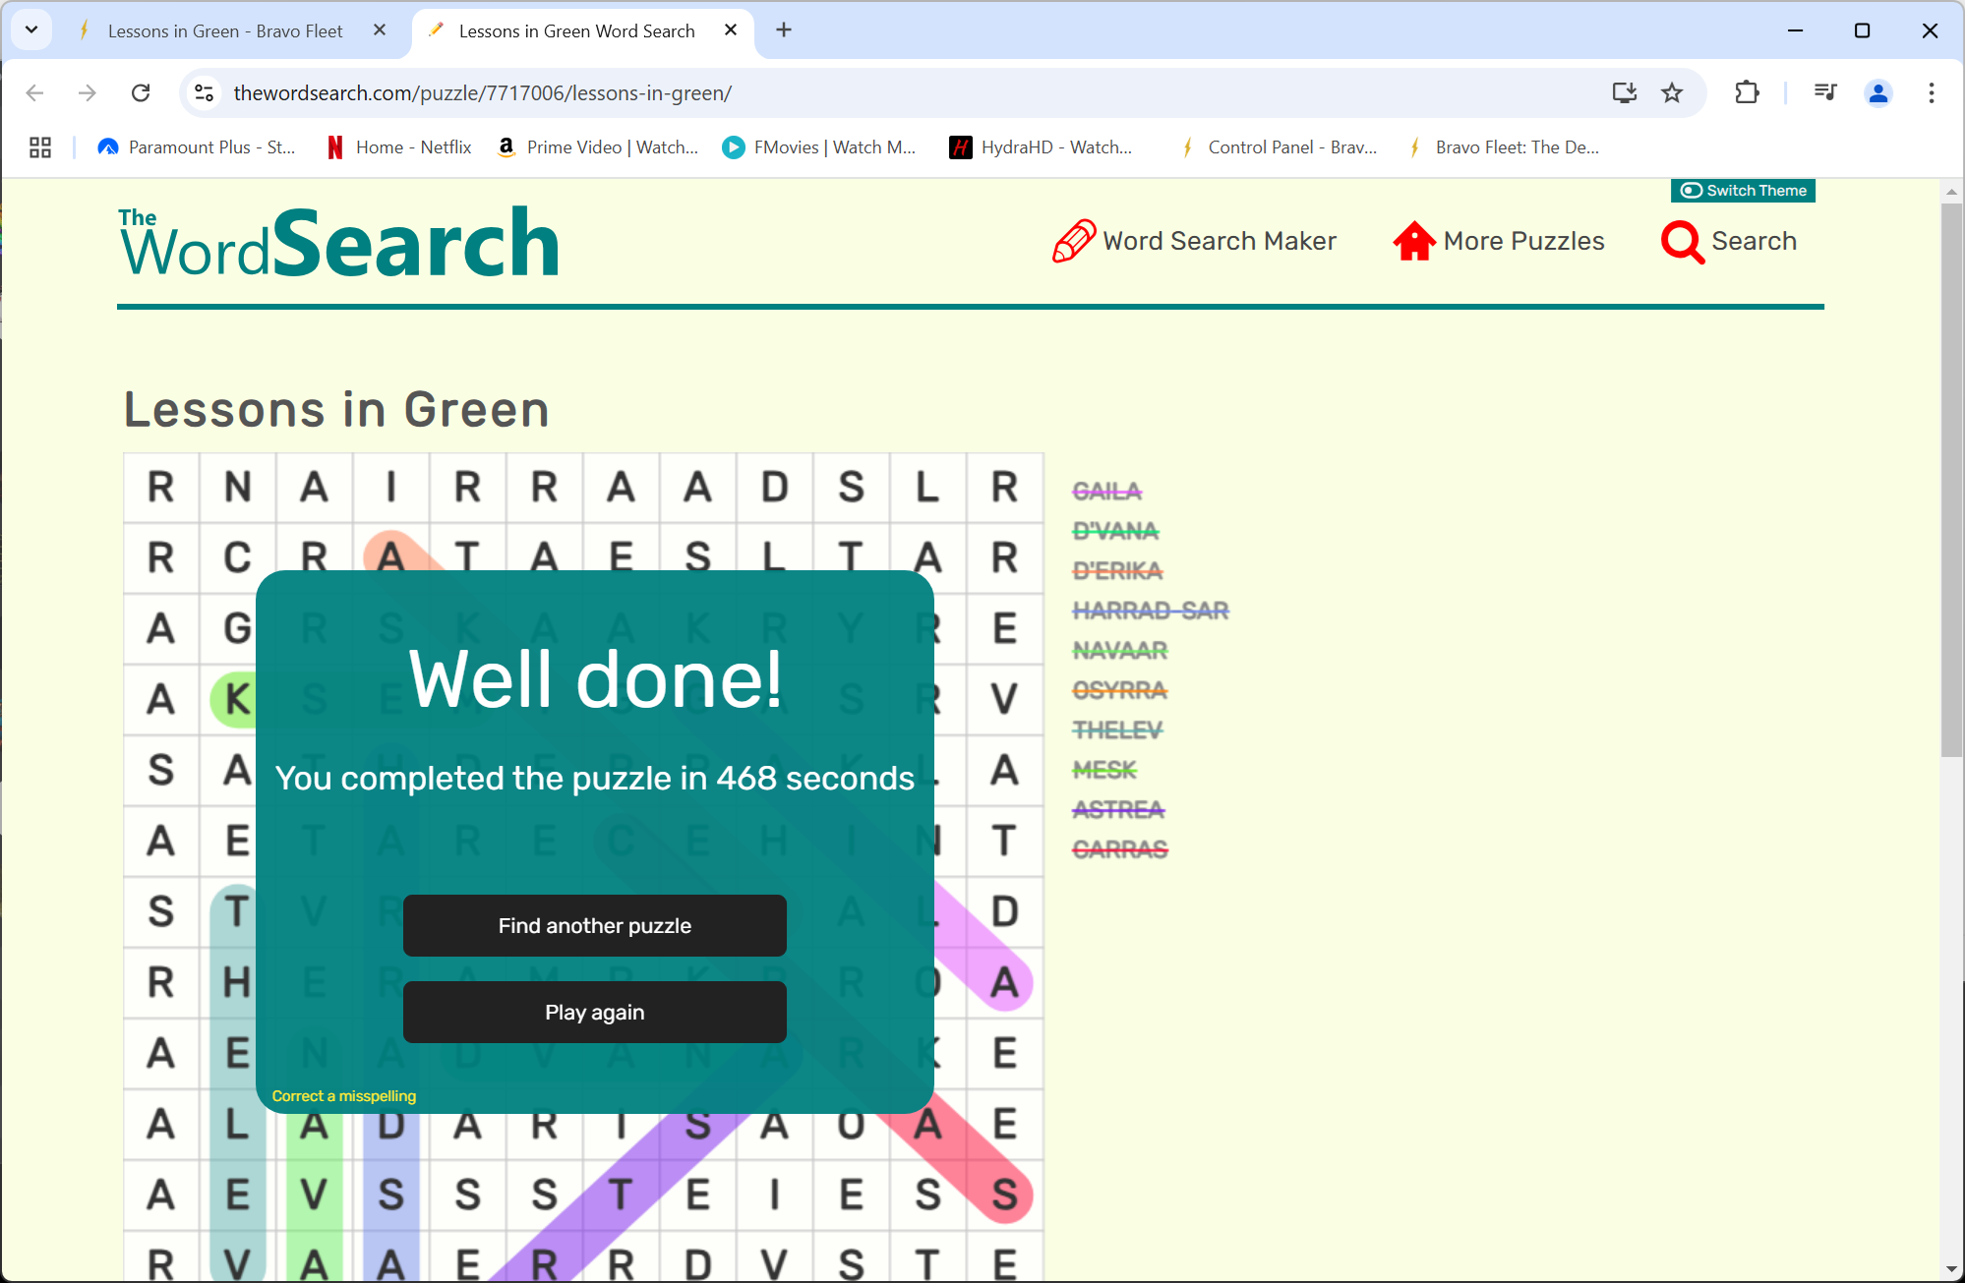This screenshot has width=1965, height=1283.
Task: Open the Word Search Maker link
Action: (x=1220, y=241)
